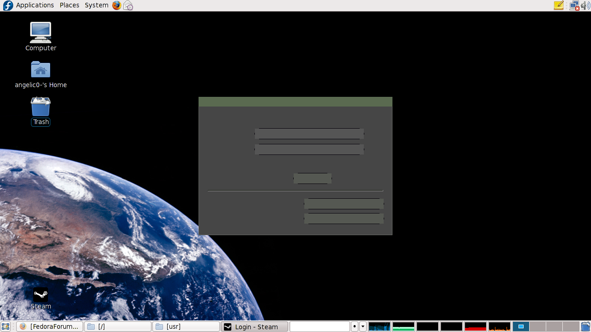Select angelic0-'s Home folder icon
This screenshot has width=591, height=332.
click(41, 74)
